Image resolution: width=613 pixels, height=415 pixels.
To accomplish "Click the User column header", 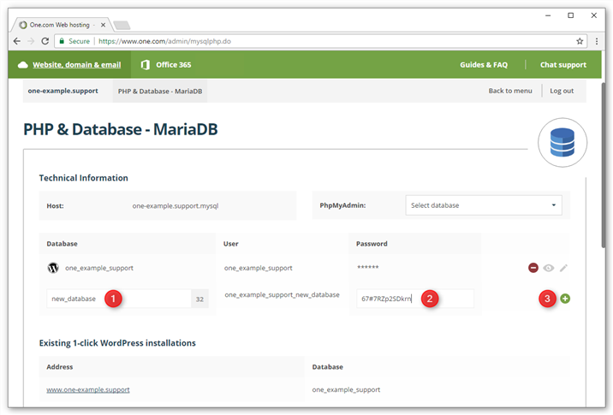I will tap(230, 244).
